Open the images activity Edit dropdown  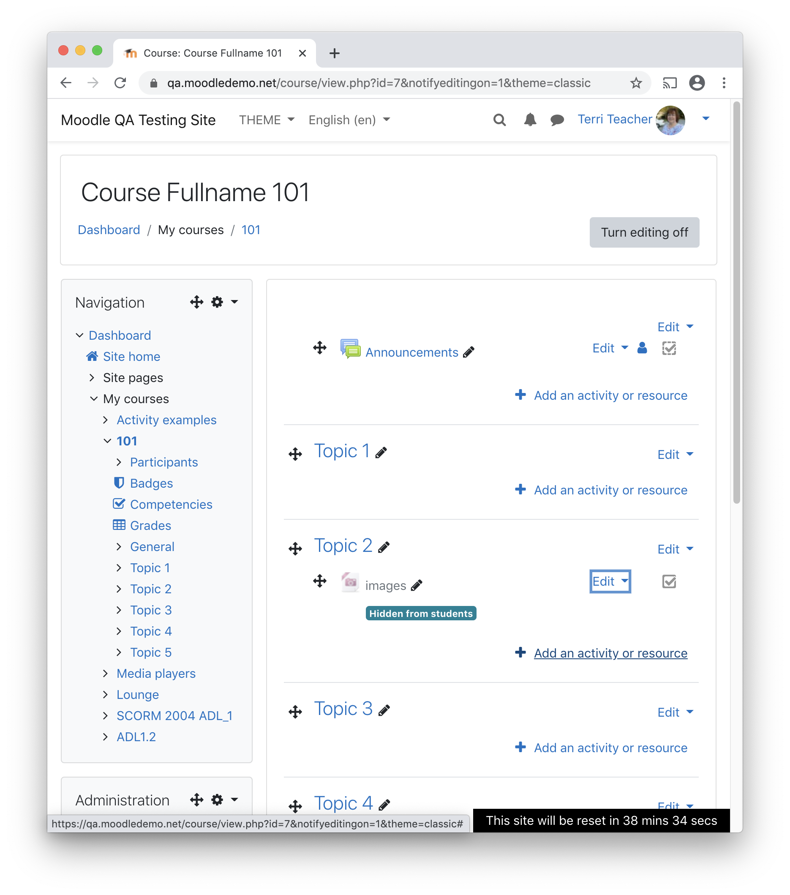(610, 581)
